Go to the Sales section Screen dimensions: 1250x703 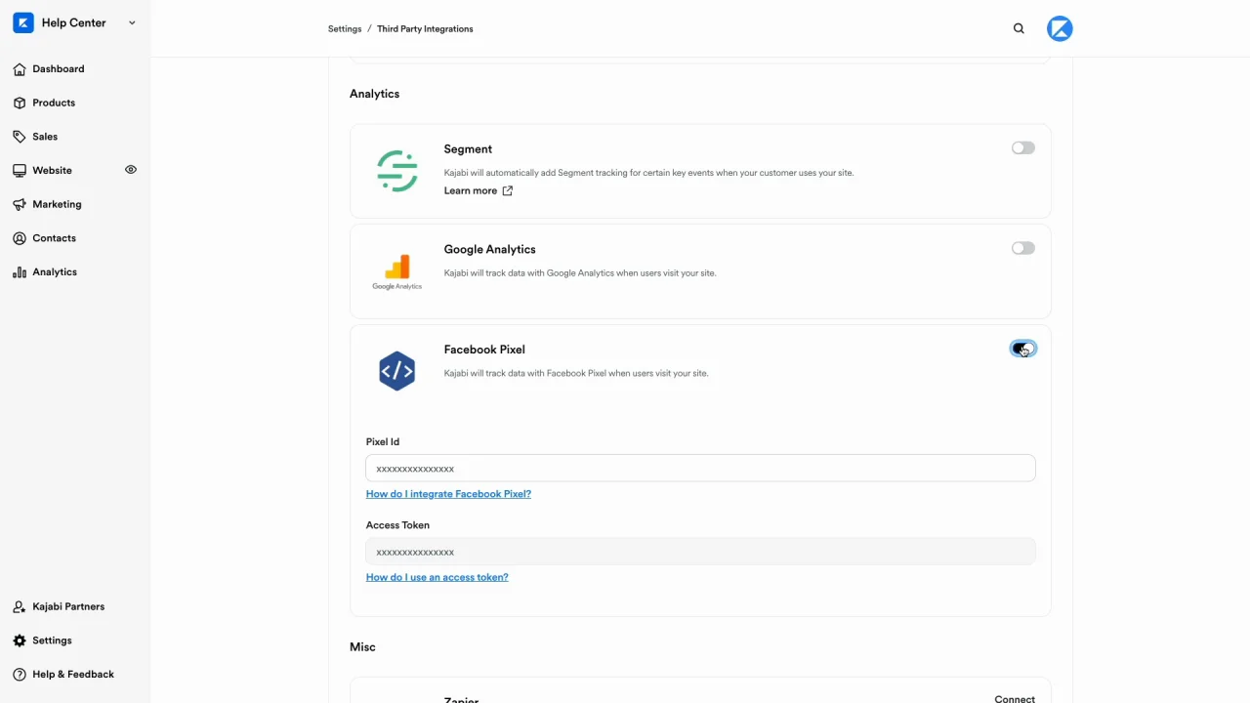[x=45, y=137]
